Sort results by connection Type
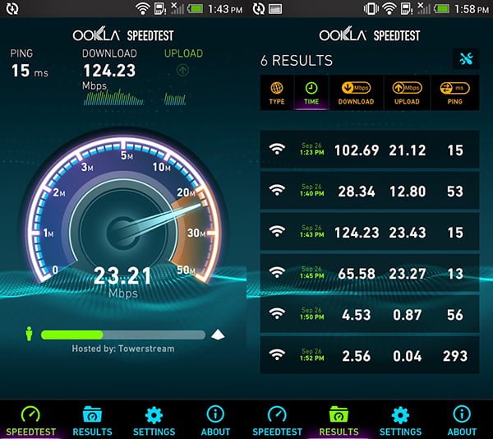Viewport: 493px width, 439px height. [277, 93]
